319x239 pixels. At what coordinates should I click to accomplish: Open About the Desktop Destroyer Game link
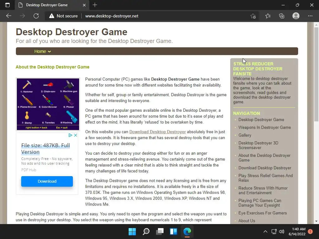[x=264, y=158]
